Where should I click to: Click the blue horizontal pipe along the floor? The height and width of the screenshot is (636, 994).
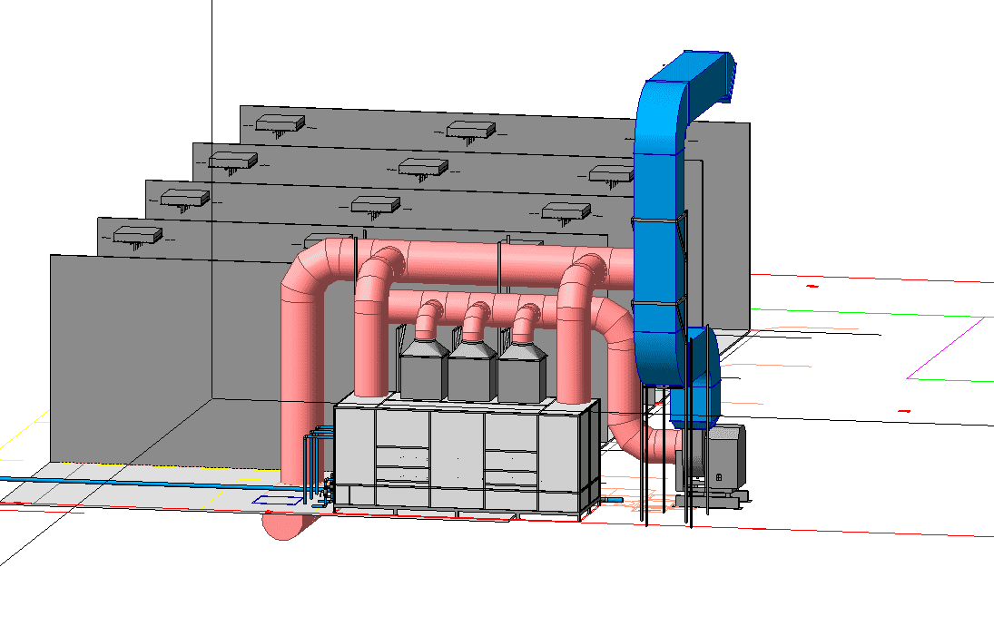coord(136,483)
